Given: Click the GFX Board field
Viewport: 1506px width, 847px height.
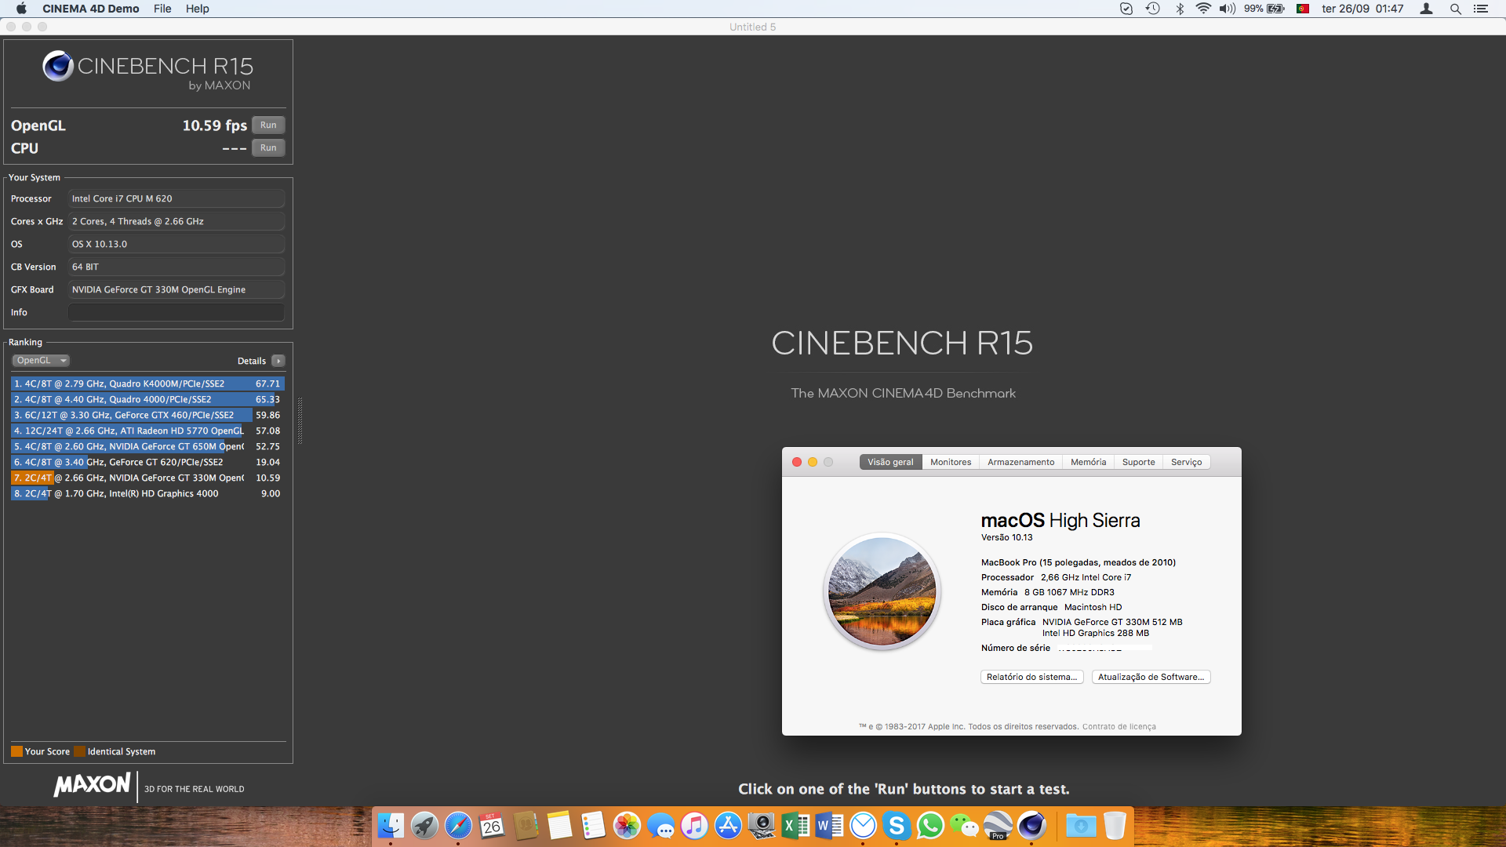Looking at the screenshot, I should (x=176, y=289).
